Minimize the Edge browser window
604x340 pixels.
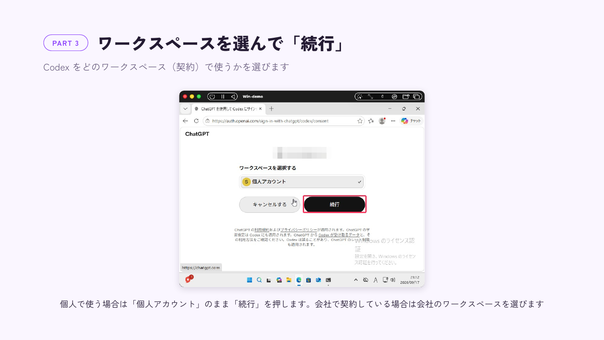[390, 109]
